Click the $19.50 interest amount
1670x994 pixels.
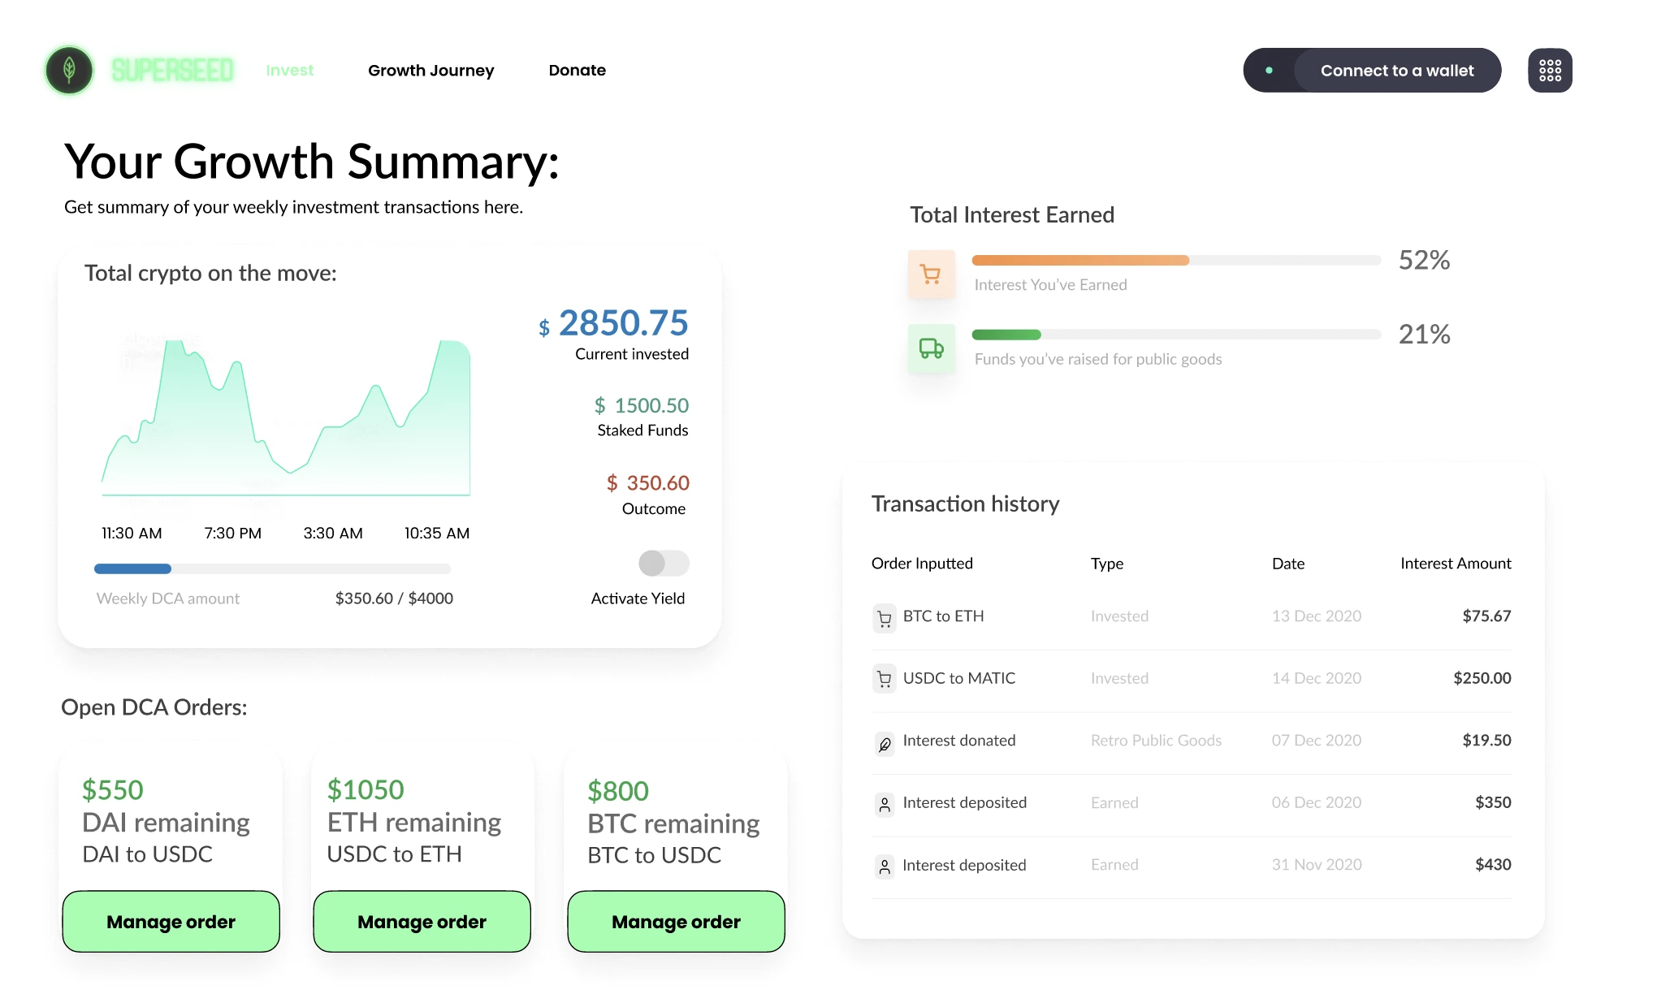click(1486, 741)
